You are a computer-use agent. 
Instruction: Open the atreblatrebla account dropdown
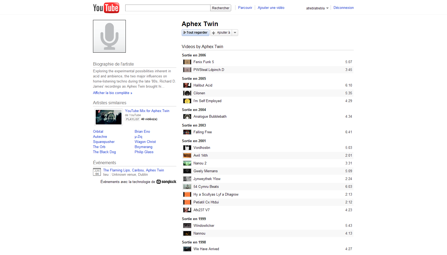click(317, 8)
